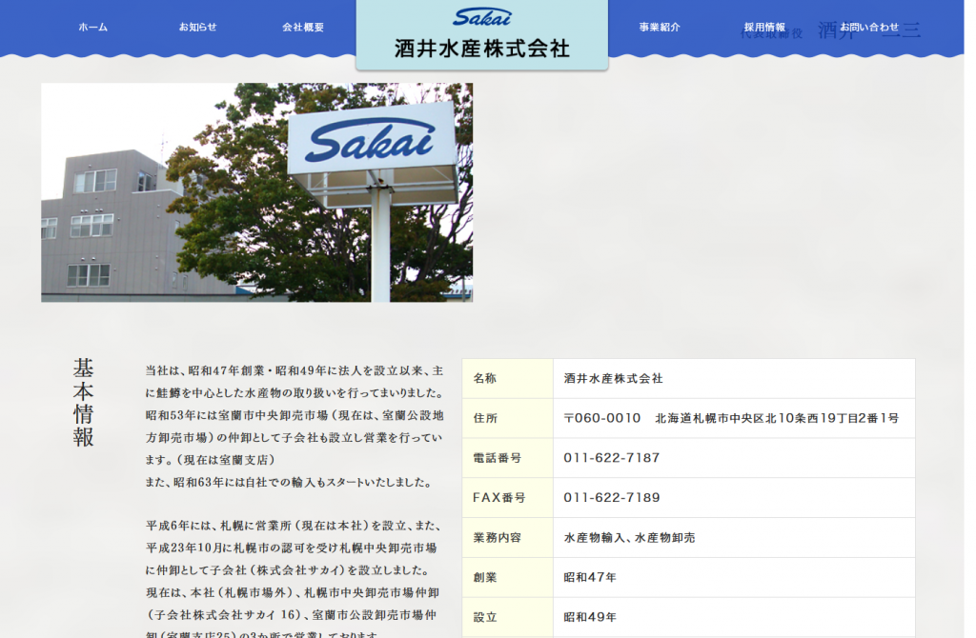Viewport: 976px width, 638px height.
Task: Click the line starting 平成23年10月に札幌市の認可
Action: (292, 548)
